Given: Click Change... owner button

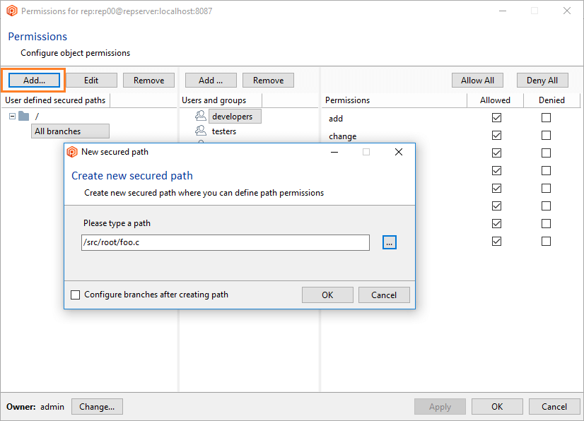Looking at the screenshot, I should pos(97,406).
